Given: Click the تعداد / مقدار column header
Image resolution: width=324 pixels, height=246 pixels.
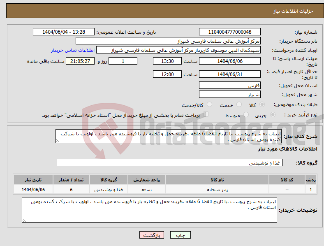Looking at the screenshot, I should pyautogui.click(x=71, y=180).
